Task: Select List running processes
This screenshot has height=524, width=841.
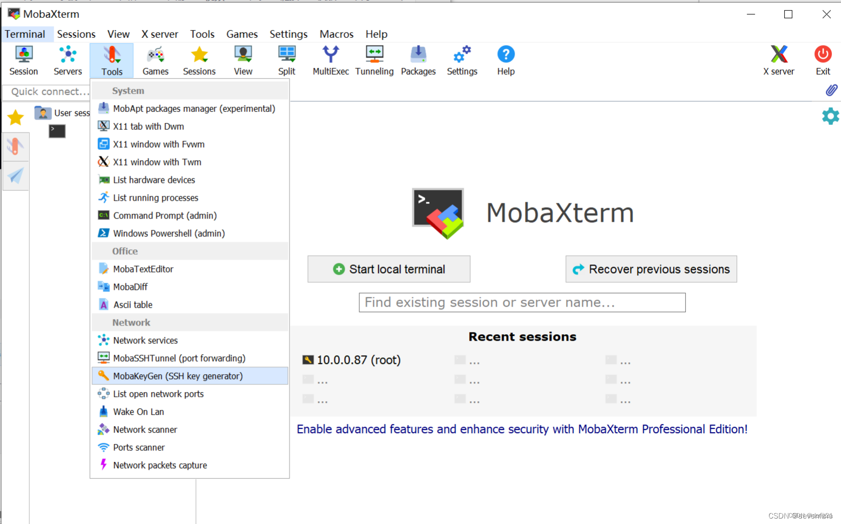Action: pos(190,198)
